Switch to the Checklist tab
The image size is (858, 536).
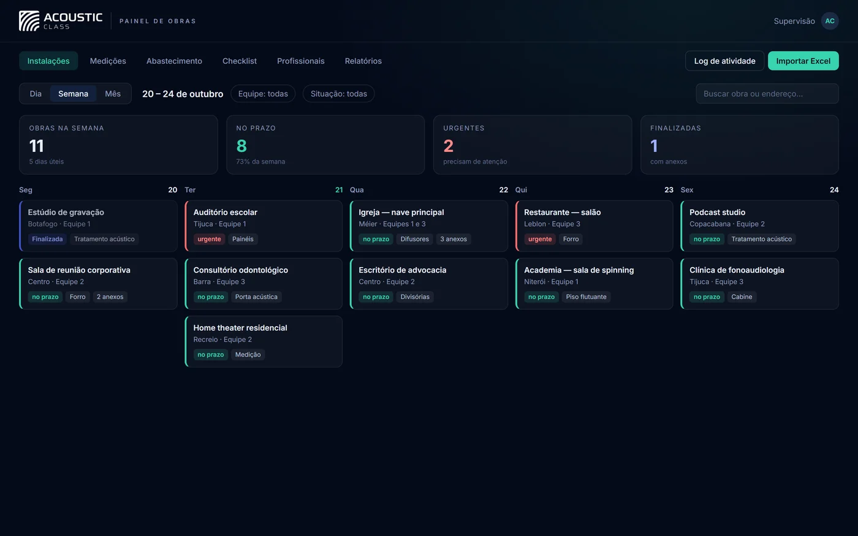coord(240,61)
